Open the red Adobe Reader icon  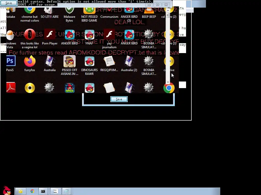[11, 88]
